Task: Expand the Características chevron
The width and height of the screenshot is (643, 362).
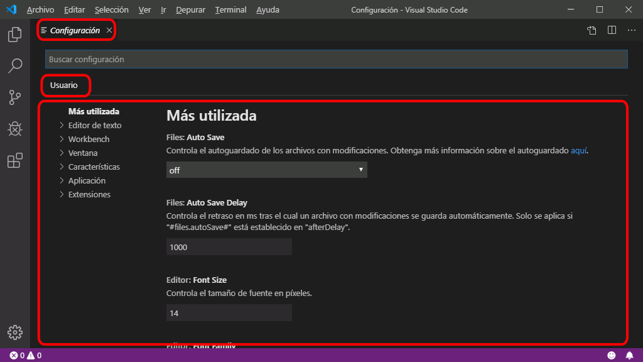Action: click(62, 167)
